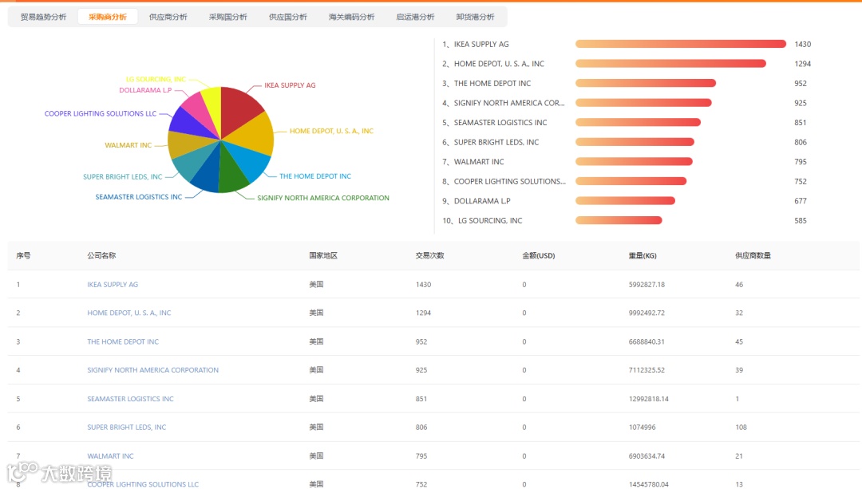Open the 卸货港分析 tab
Viewport: 862px width, 489px height.
(476, 17)
